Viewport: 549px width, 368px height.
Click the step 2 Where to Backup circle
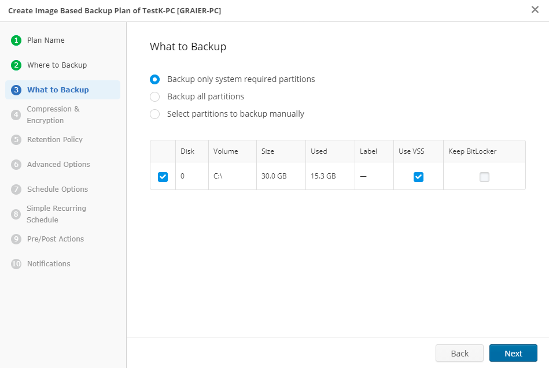pyautogui.click(x=16, y=65)
